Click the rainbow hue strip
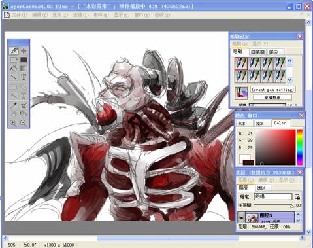 pos(300,147)
